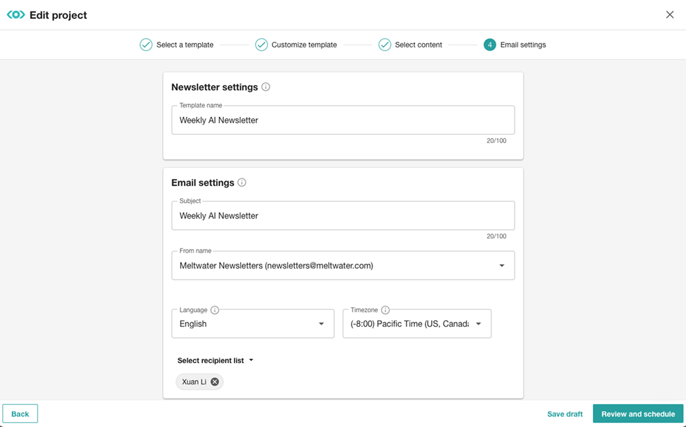Go to the Customize template step
Viewport: 686px width, 427px height.
coord(304,44)
